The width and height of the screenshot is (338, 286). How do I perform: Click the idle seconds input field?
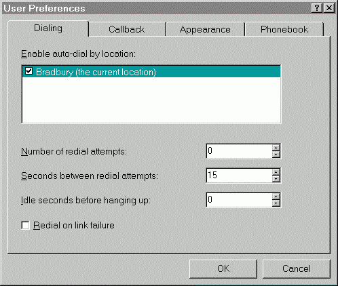[x=240, y=200]
